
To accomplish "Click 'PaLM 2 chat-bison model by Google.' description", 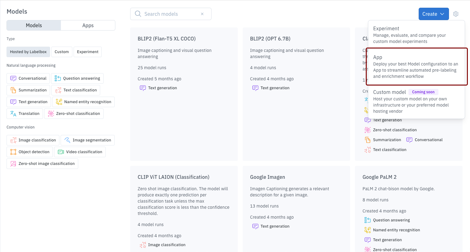I will [399, 189].
